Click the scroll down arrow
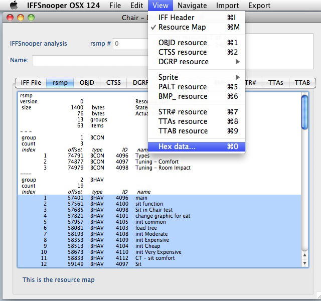This screenshot has width=321, height=301. tap(304, 263)
